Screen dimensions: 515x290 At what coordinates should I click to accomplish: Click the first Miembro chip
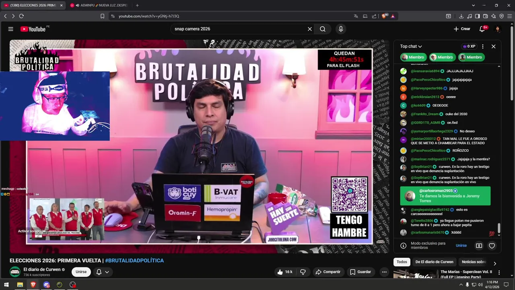pyautogui.click(x=413, y=57)
